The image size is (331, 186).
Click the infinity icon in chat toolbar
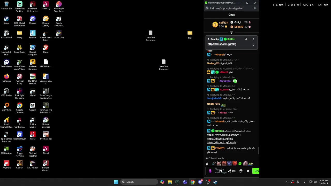234,171
